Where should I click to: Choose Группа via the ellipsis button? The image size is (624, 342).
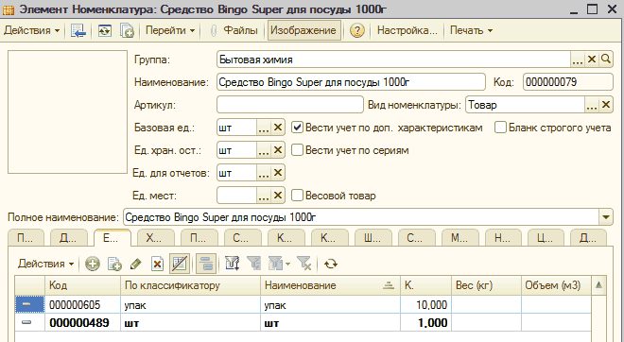tap(578, 60)
